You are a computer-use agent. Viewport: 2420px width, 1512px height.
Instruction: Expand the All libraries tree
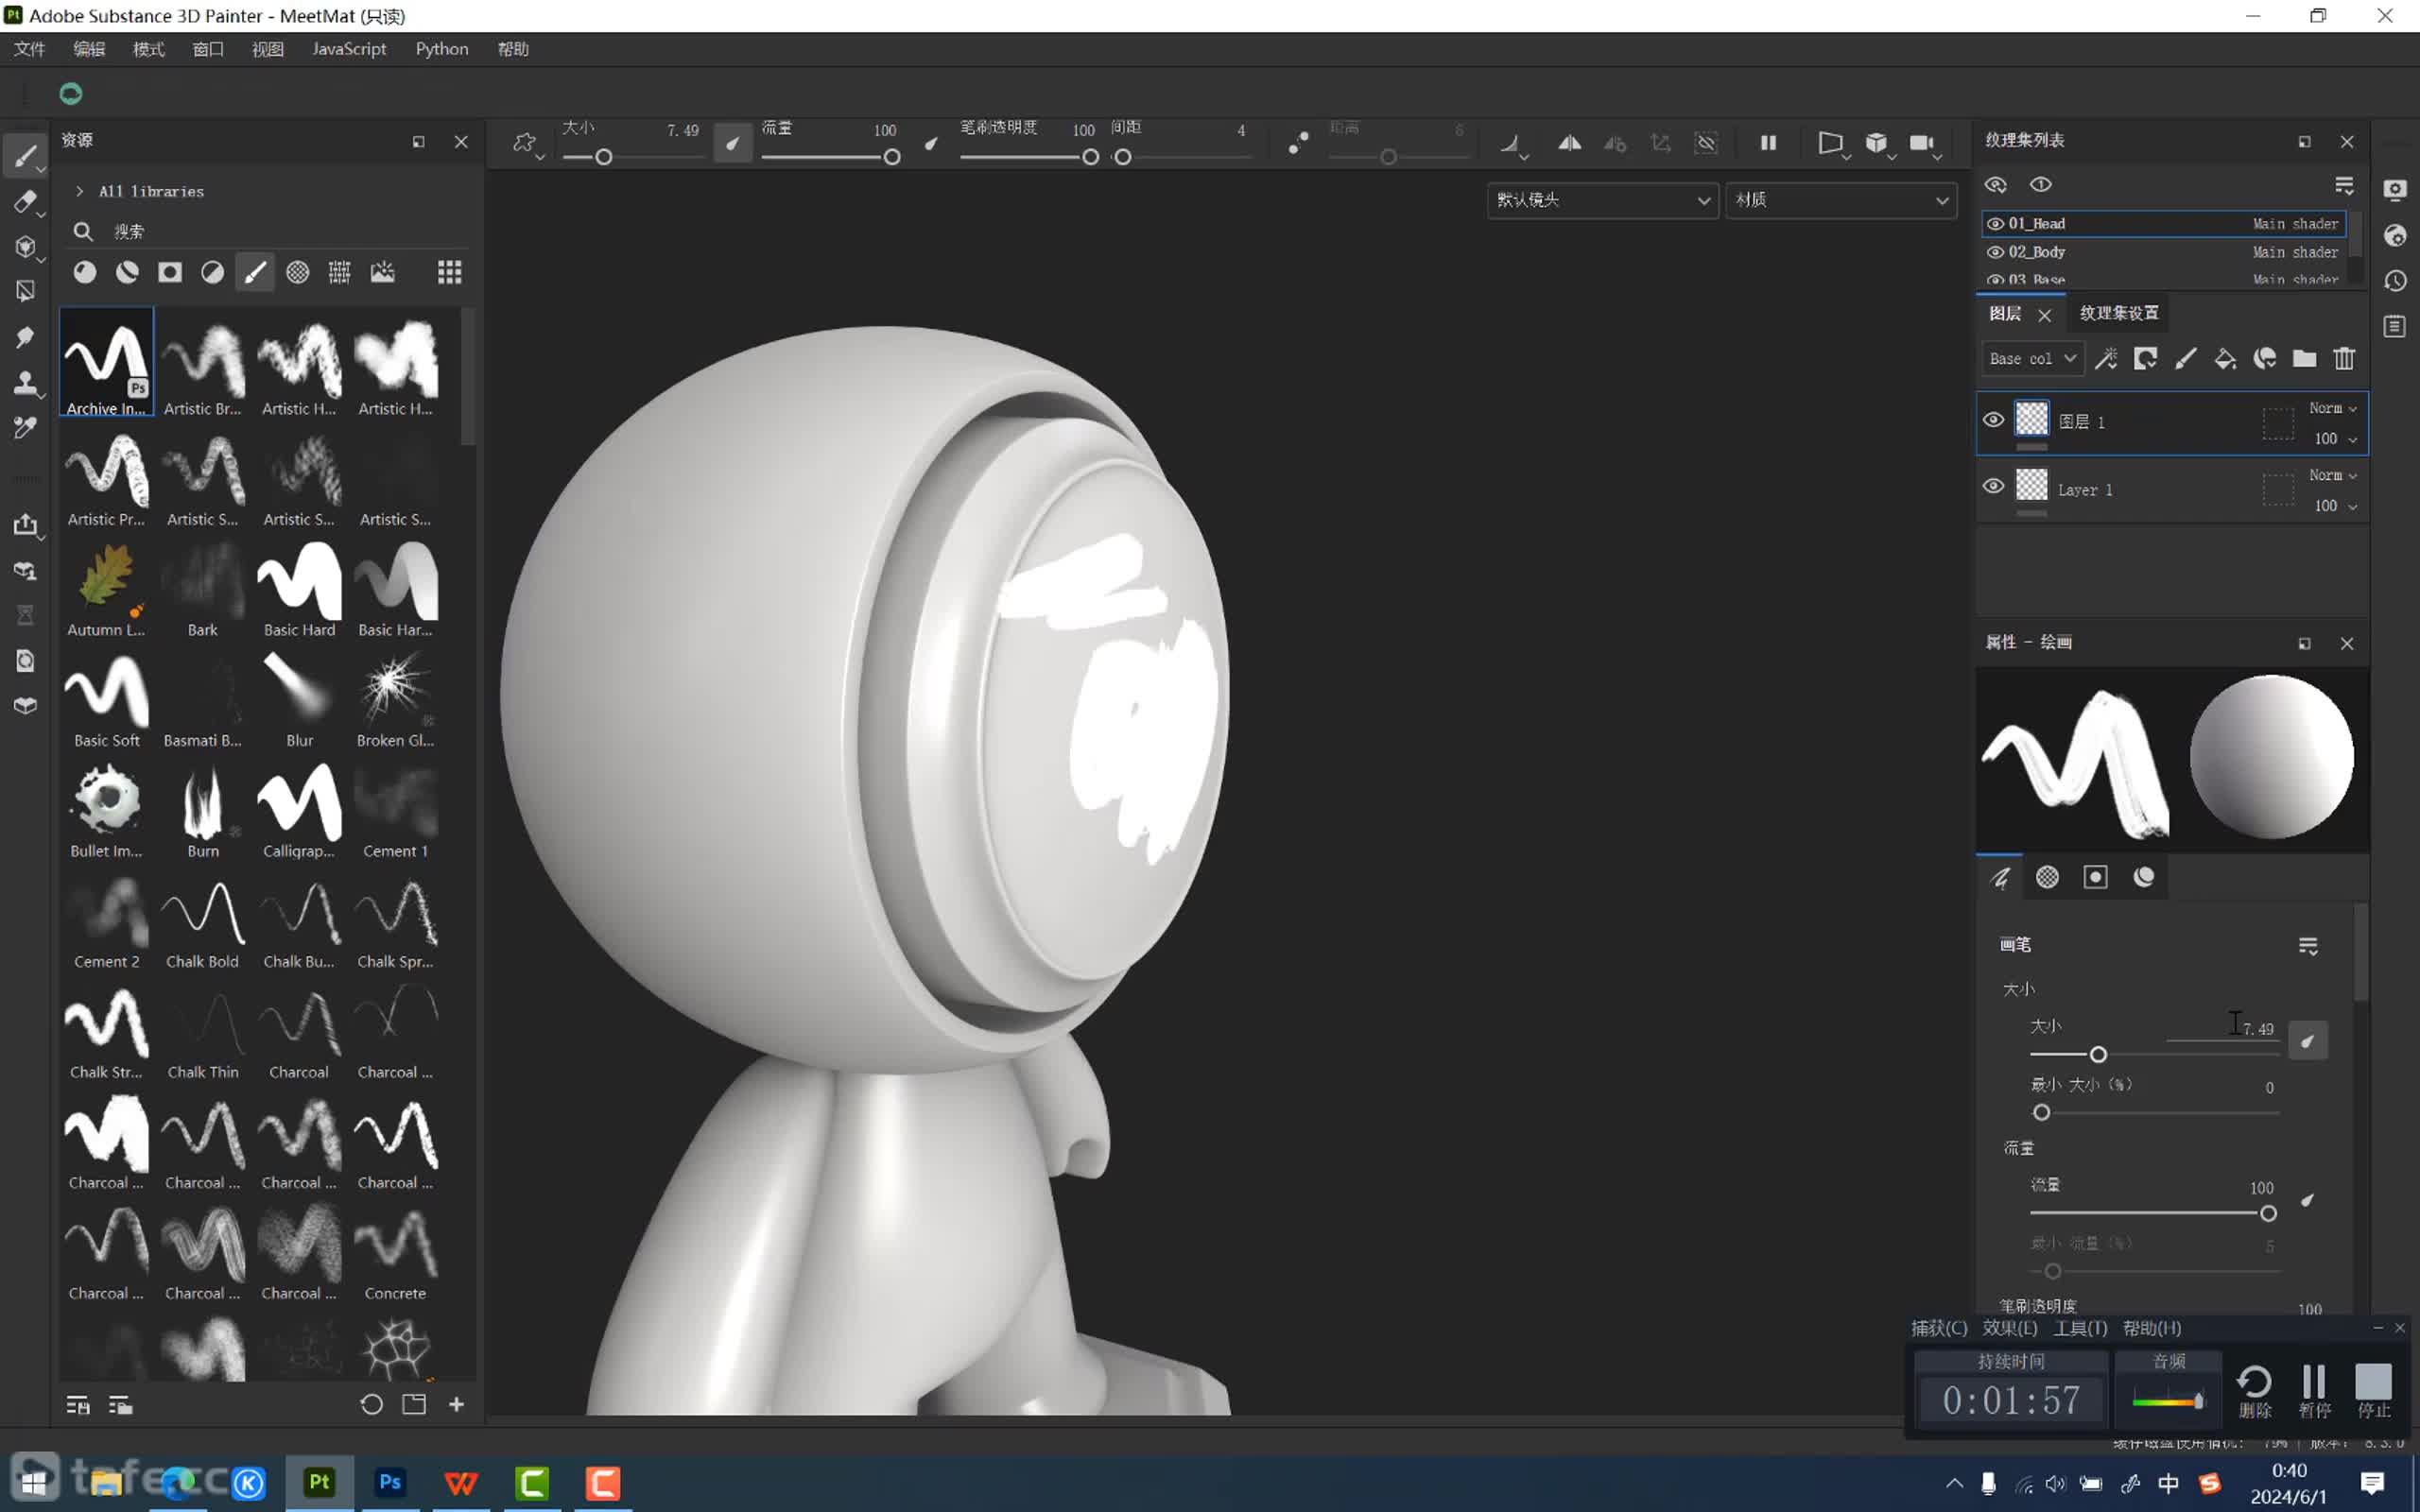(80, 191)
